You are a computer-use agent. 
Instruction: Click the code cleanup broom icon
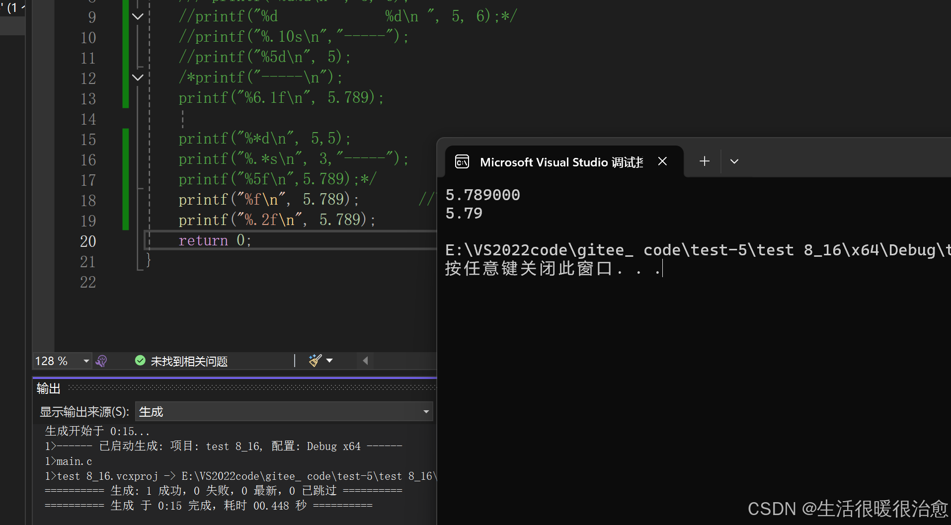(315, 361)
